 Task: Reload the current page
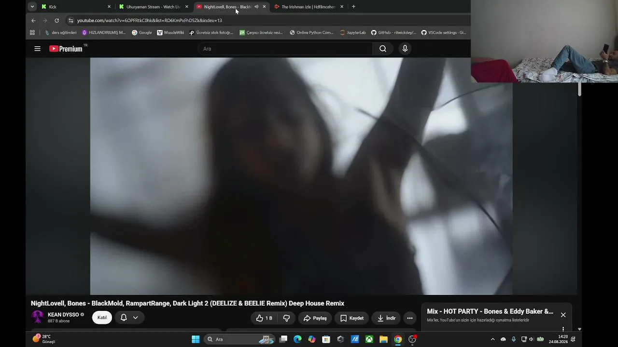(x=56, y=21)
